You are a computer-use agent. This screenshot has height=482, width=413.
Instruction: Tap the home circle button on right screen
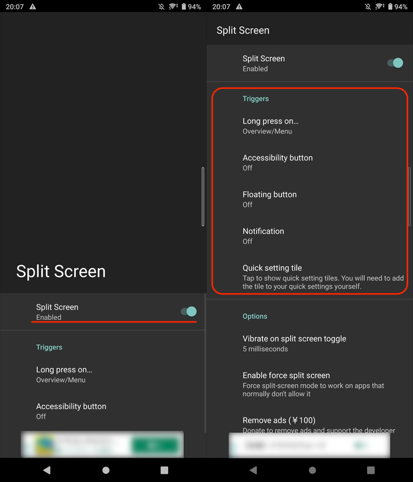click(312, 470)
